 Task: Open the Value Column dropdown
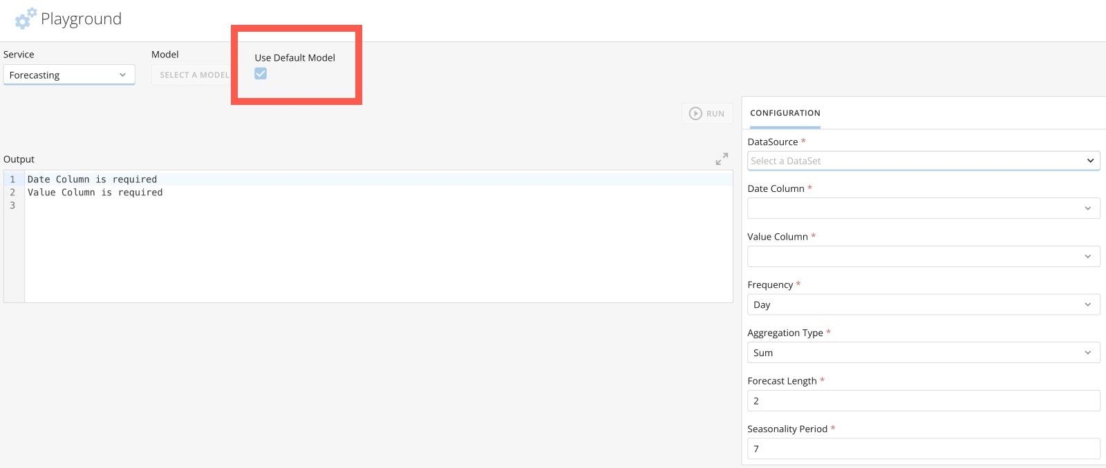click(924, 256)
